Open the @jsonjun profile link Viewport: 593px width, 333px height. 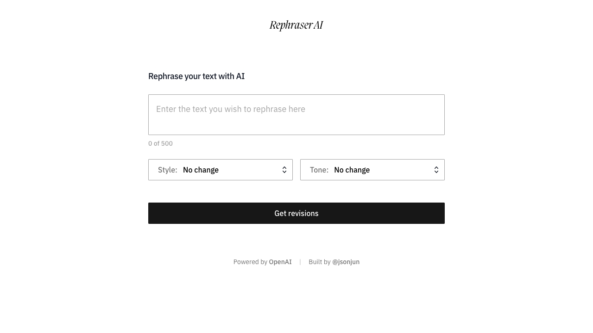point(346,262)
